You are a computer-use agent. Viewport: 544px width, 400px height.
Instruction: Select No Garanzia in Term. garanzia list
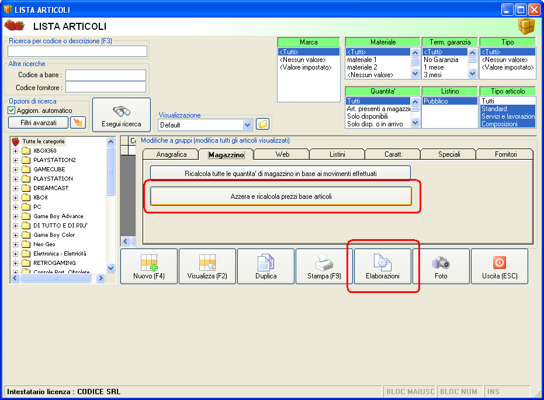[x=445, y=60]
